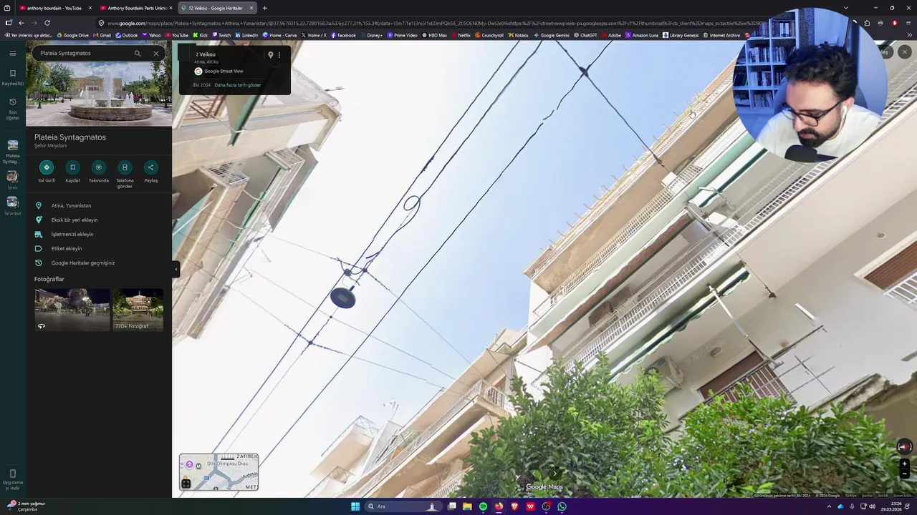Close Street View with the X button
The width and height of the screenshot is (917, 515).
(x=905, y=51)
